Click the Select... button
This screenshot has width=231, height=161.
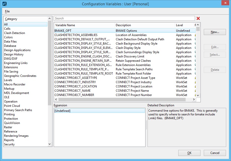point(215,55)
